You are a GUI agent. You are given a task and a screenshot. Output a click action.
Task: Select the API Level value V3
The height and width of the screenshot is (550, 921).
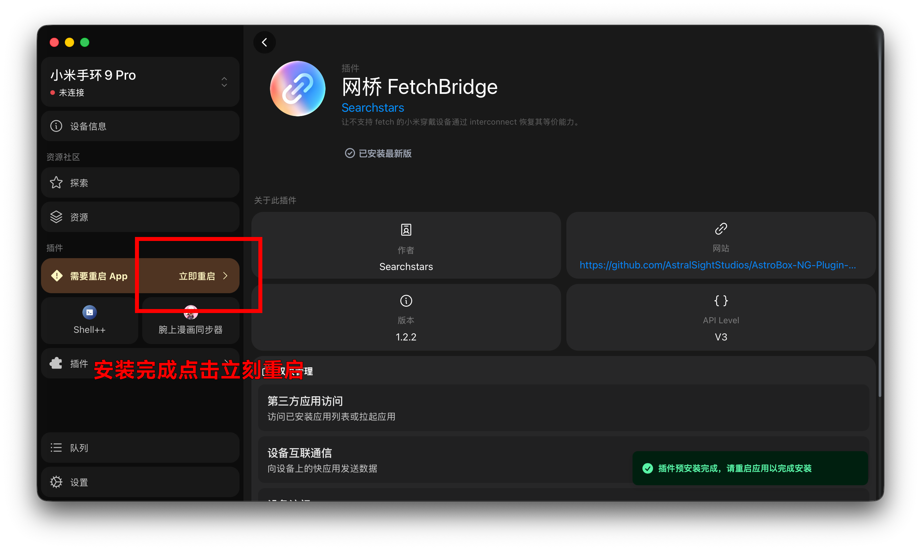pos(721,337)
